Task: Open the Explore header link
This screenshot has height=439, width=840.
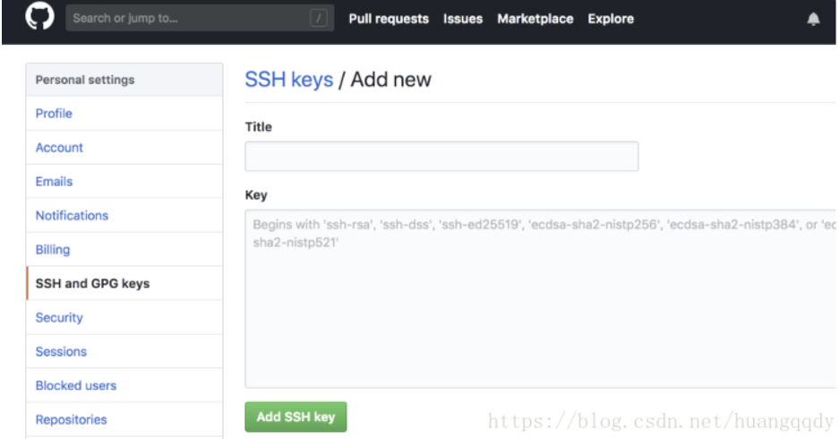Action: tap(611, 19)
